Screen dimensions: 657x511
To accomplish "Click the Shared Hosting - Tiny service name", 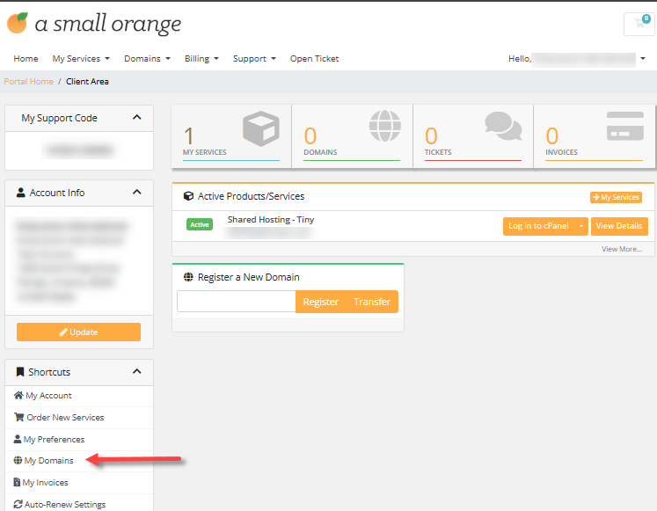I will tap(271, 220).
